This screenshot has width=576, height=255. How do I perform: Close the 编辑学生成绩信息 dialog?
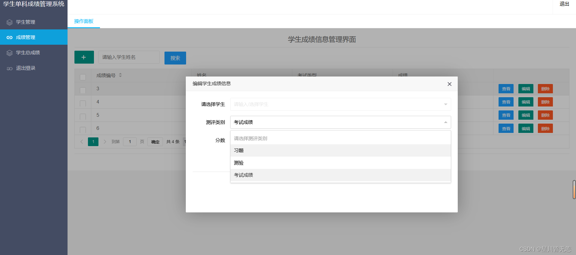pyautogui.click(x=449, y=84)
